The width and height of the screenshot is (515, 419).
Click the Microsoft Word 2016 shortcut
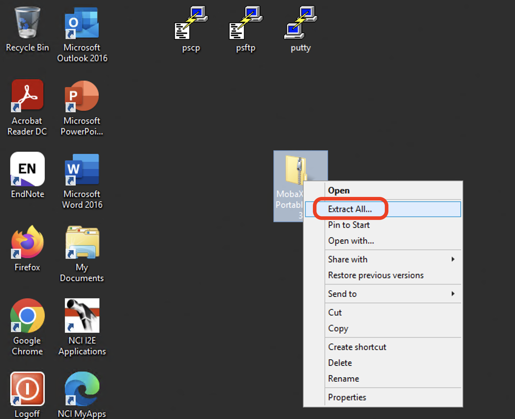(x=82, y=170)
